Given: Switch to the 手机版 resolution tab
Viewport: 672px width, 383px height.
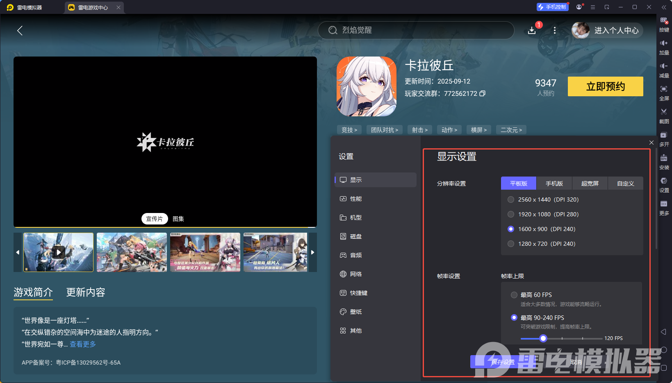Looking at the screenshot, I should click(x=554, y=183).
